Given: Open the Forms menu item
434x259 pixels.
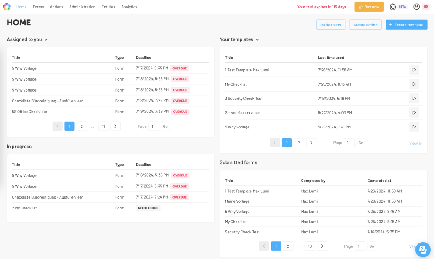Looking at the screenshot, I should 38,7.
